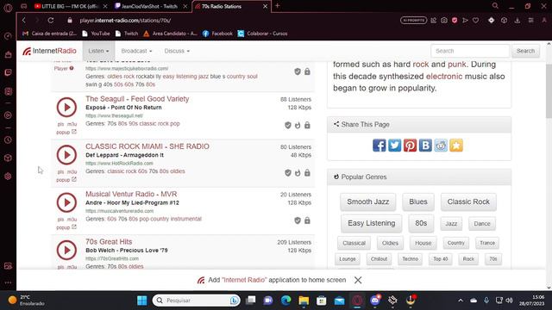Image resolution: width=552 pixels, height=310 pixels.
Task: Open https://www.HotRockRadio.com link
Action: pyautogui.click(x=119, y=164)
